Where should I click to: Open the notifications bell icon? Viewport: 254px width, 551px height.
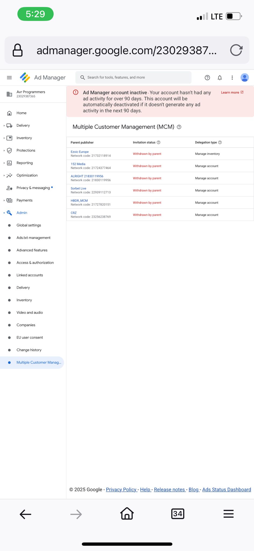[220, 78]
